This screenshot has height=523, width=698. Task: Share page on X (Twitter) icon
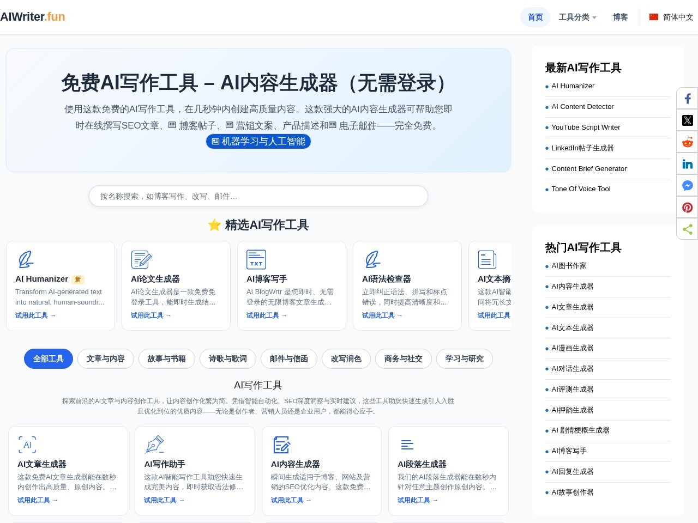(688, 120)
